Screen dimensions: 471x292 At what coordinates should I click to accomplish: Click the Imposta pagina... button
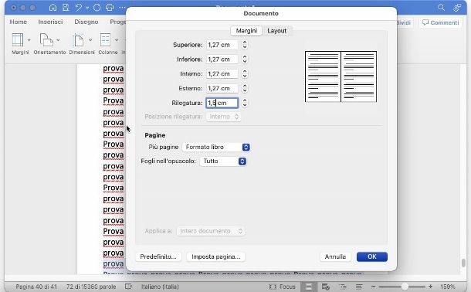point(215,256)
